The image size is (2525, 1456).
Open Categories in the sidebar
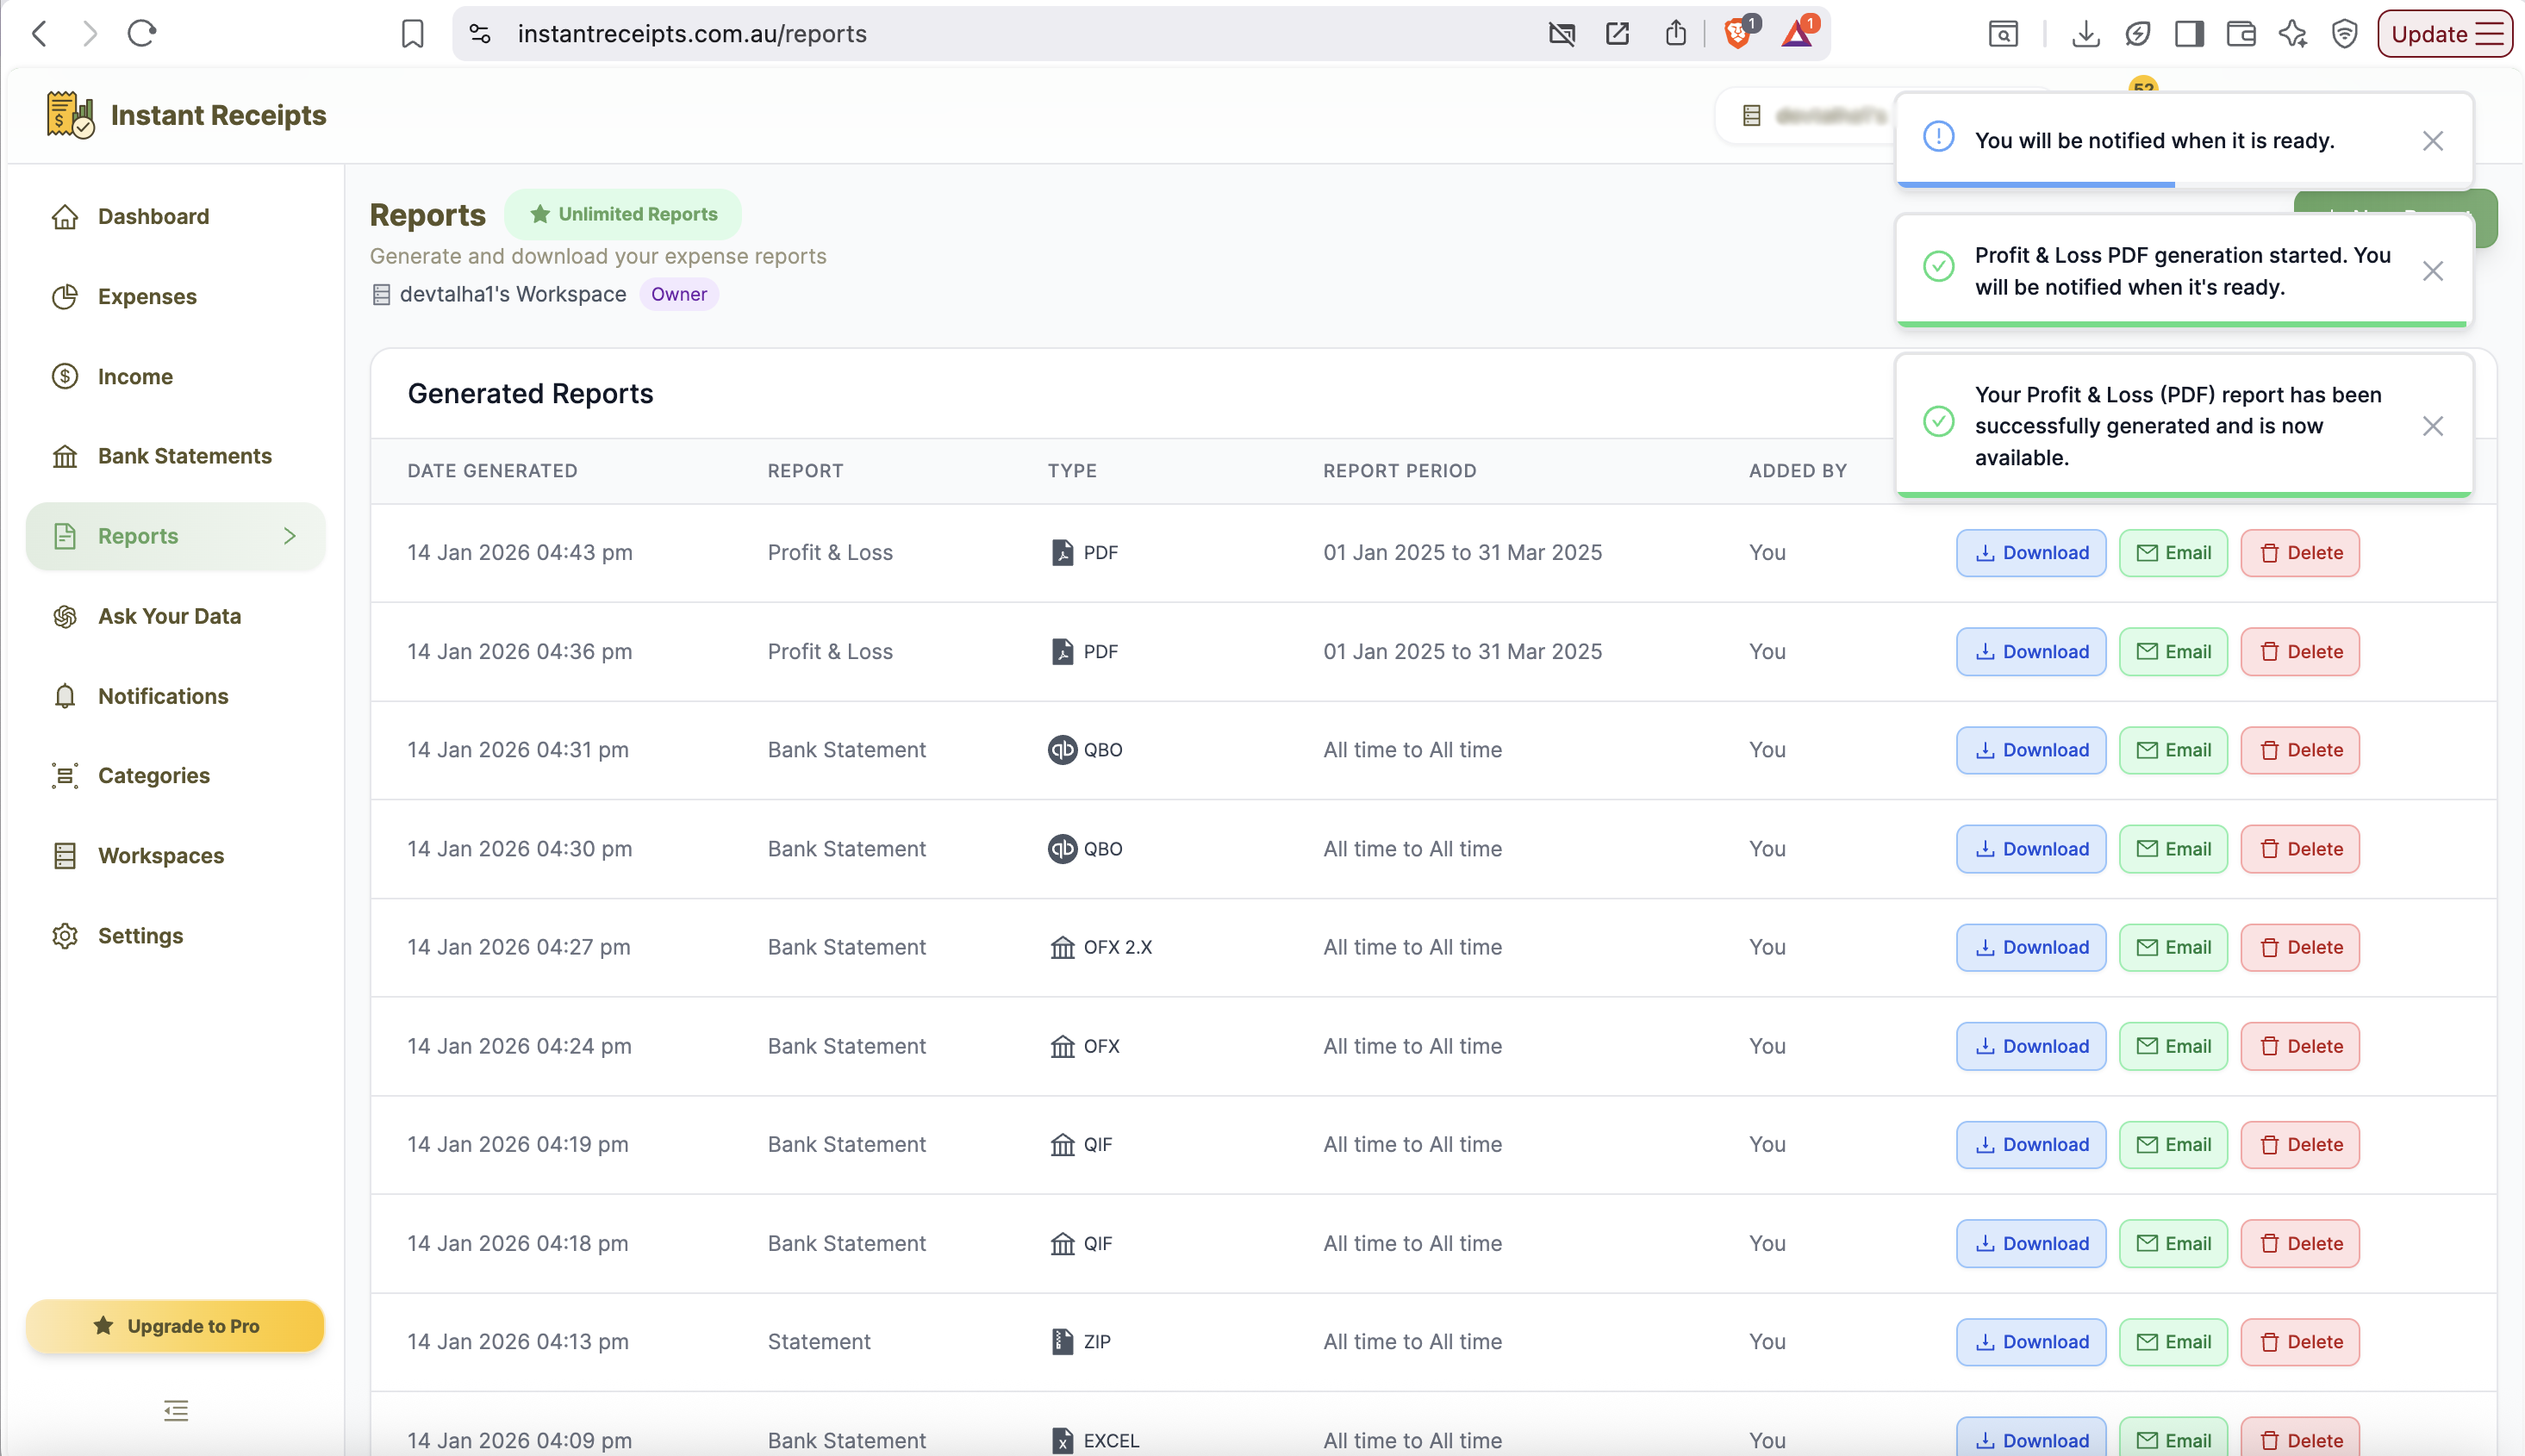(x=176, y=775)
